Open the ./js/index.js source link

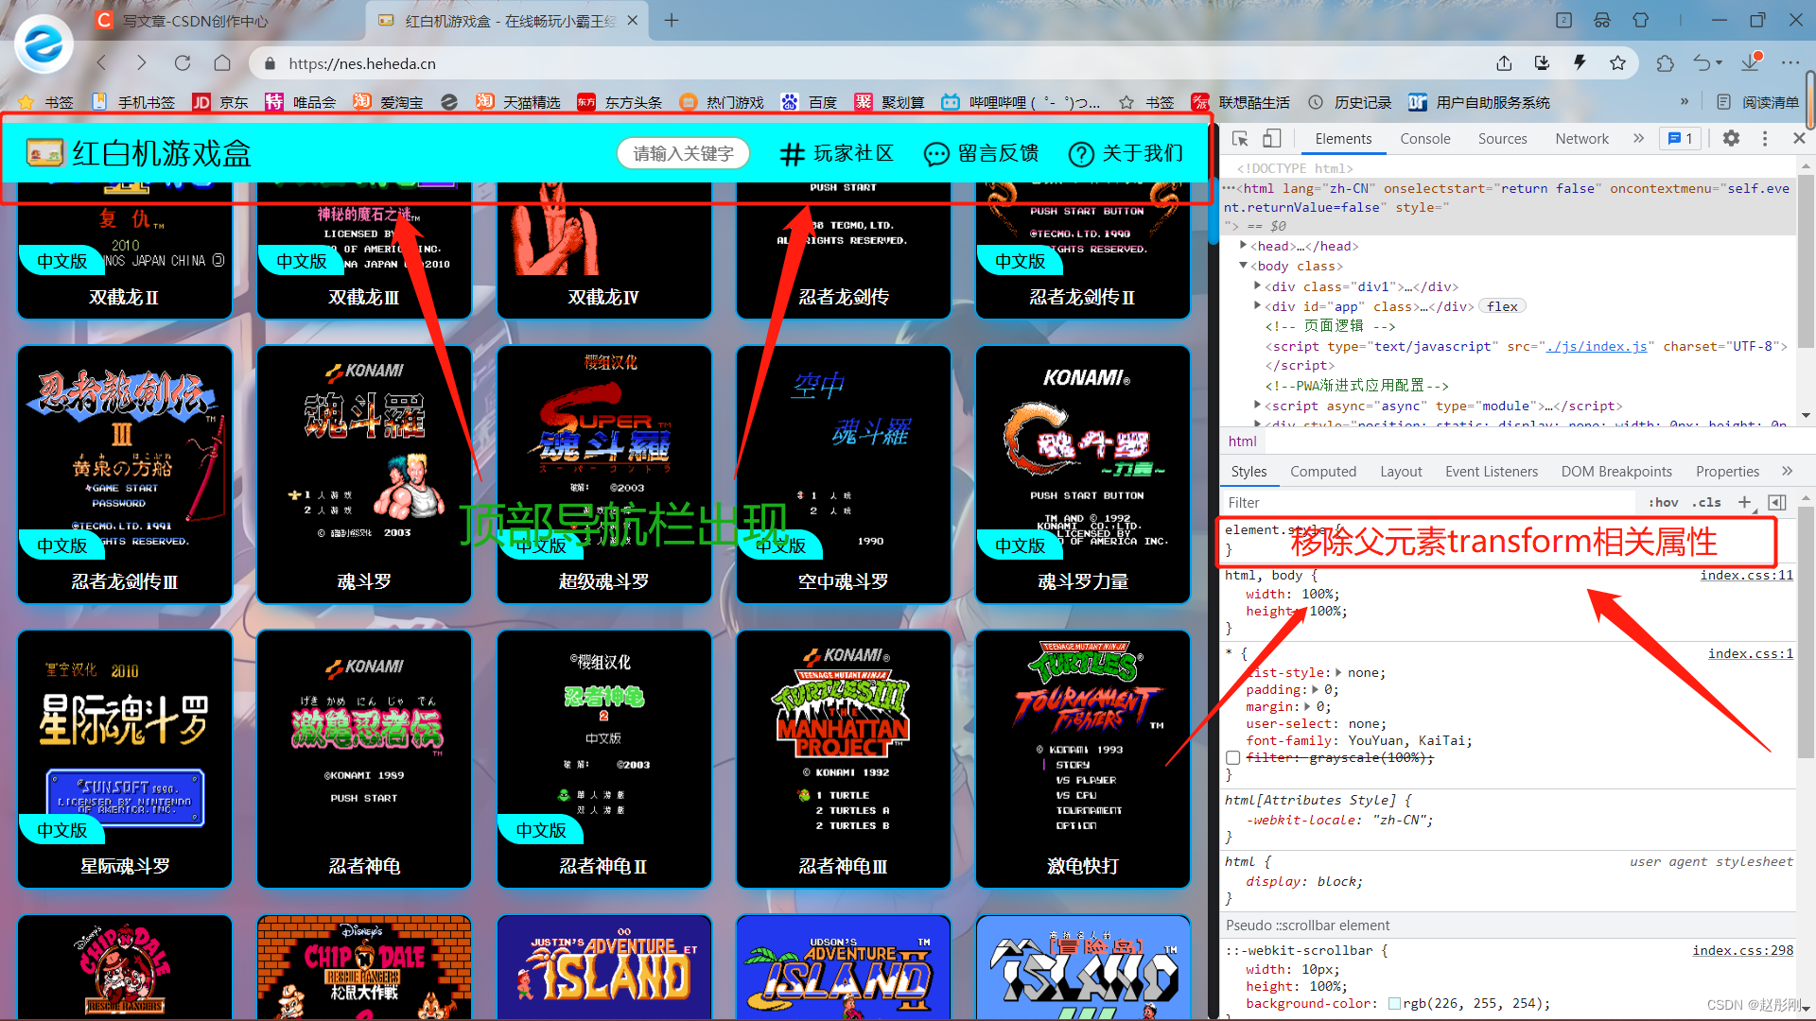coord(1596,346)
